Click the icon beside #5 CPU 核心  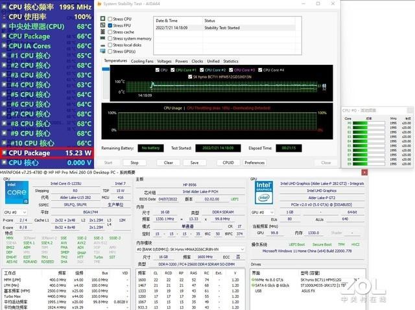(x=4, y=94)
